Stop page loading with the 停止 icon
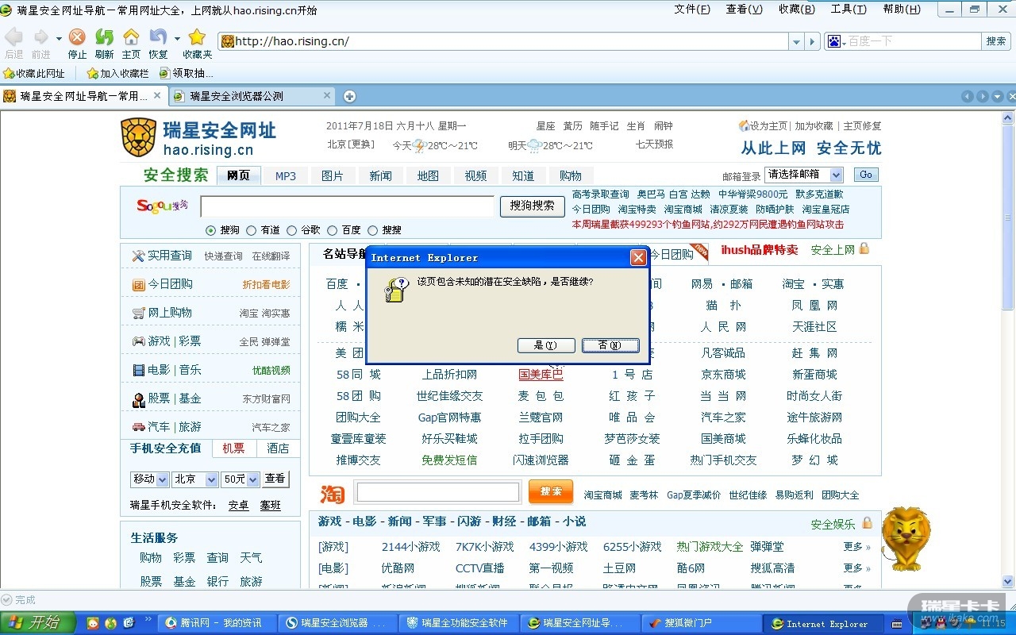Image resolution: width=1016 pixels, height=635 pixels. [x=77, y=37]
